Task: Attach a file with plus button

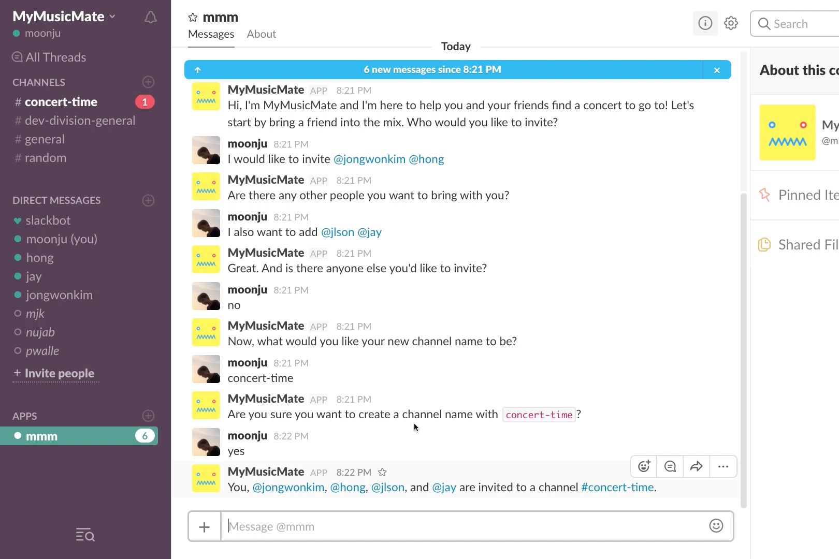Action: pos(205,526)
